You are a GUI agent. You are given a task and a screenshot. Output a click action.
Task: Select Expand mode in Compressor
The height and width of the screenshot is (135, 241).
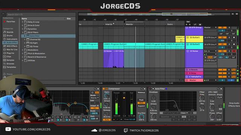point(141,106)
